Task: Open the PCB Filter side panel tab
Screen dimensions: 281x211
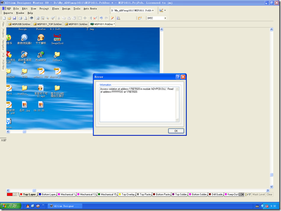Action: 3,65
